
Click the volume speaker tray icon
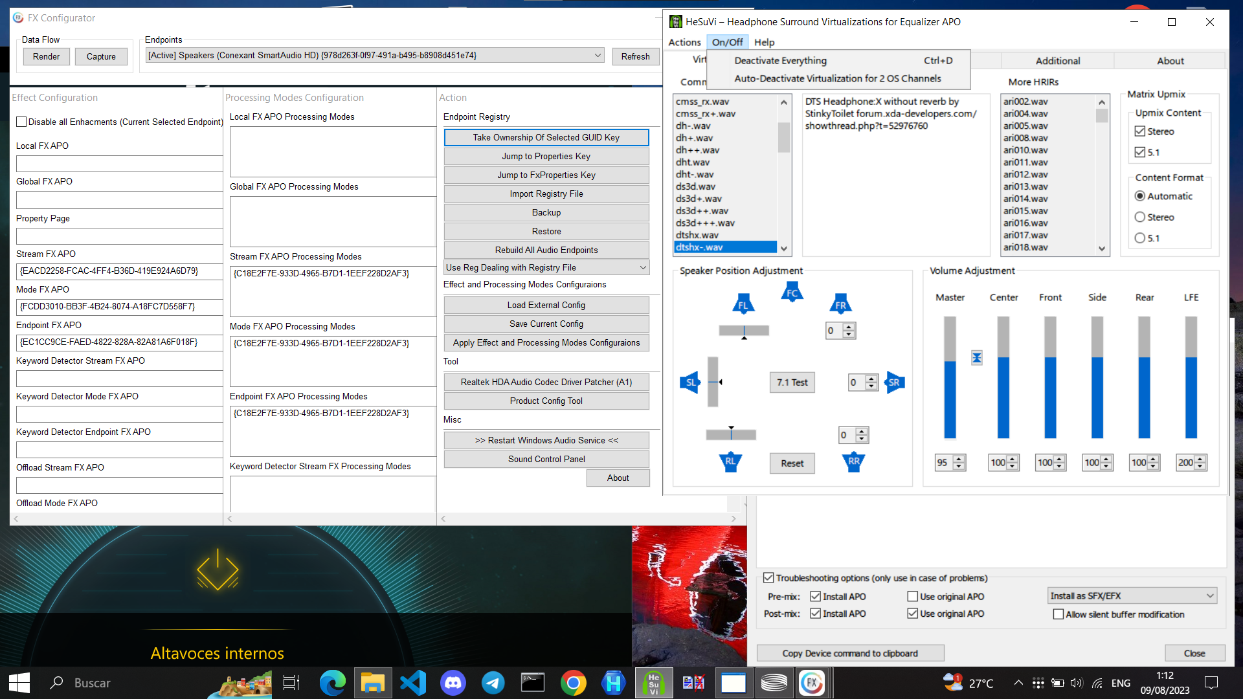pyautogui.click(x=1076, y=683)
